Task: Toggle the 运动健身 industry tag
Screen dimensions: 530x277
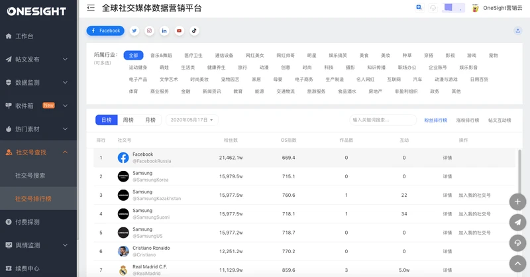Action: tap(138, 68)
